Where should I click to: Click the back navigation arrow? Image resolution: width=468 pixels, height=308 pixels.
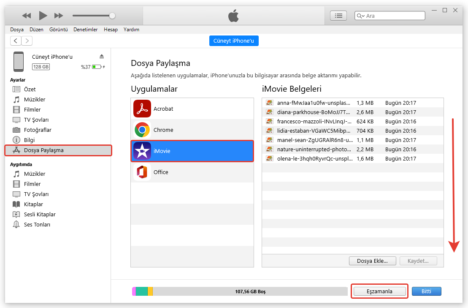tap(16, 41)
